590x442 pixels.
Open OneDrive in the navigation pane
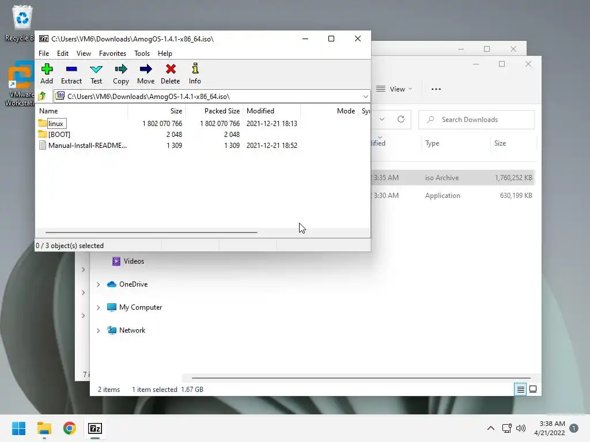pos(127,284)
